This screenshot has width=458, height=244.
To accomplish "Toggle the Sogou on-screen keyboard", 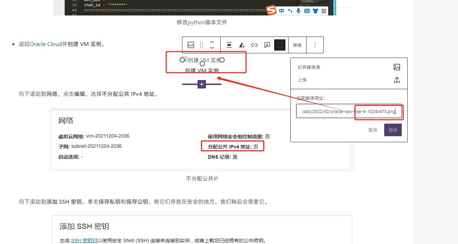I will 306,11.
